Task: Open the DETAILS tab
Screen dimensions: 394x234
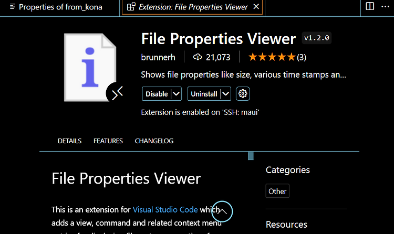Action: [x=69, y=141]
